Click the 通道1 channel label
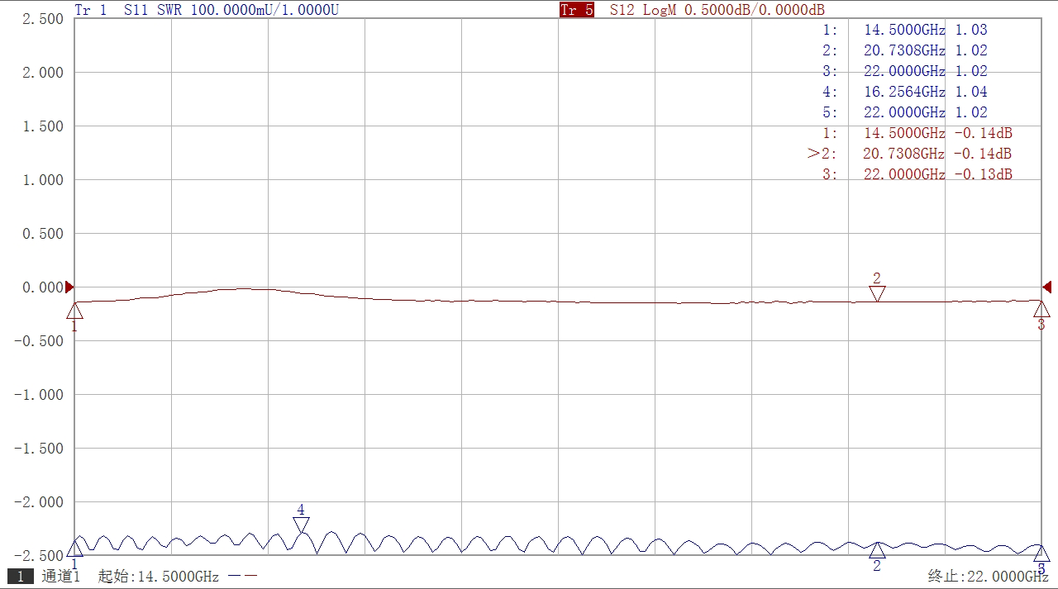1058x589 pixels. coord(60,577)
